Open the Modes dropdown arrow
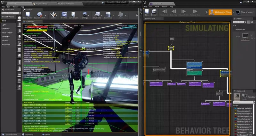The width and height of the screenshot is (256, 136). coord(57,15)
